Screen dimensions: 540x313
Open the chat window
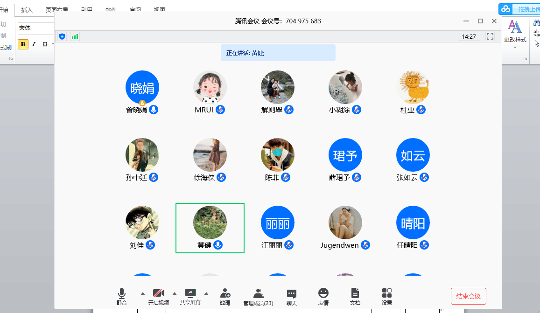pos(292,296)
